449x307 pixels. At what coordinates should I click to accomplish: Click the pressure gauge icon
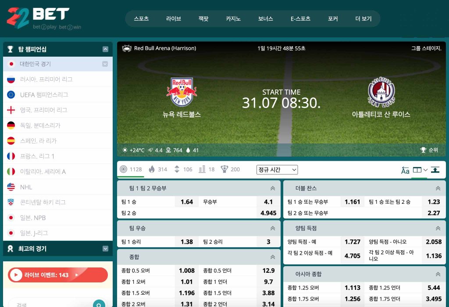click(x=169, y=150)
